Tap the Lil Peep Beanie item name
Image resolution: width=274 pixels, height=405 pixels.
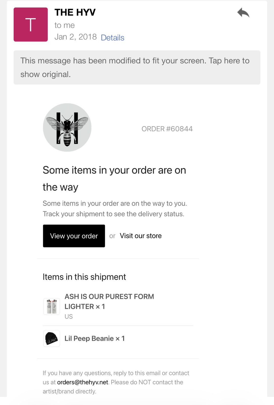point(95,338)
